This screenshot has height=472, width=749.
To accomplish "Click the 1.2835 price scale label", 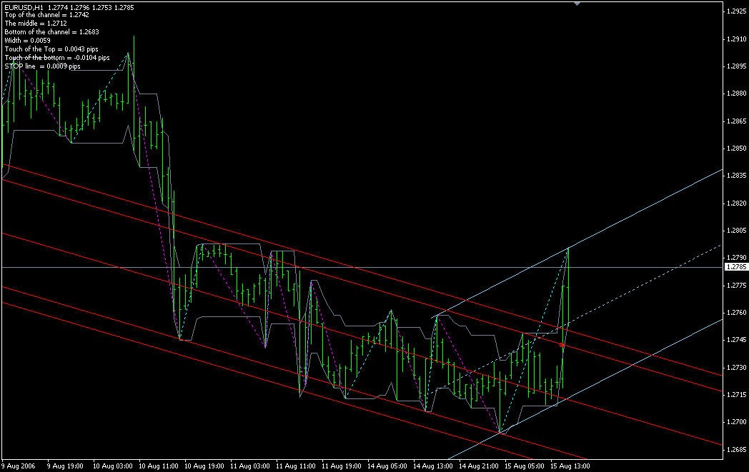I will pyautogui.click(x=736, y=176).
